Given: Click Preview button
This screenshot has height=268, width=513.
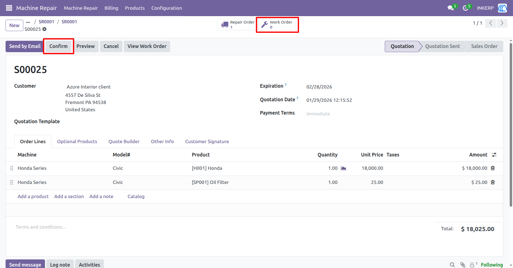Looking at the screenshot, I should pos(85,46).
